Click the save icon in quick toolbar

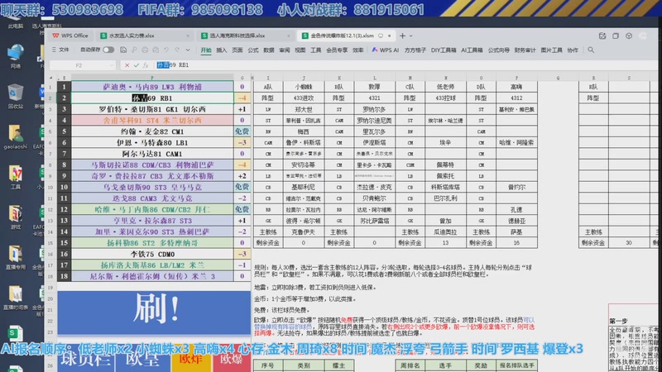122,50
